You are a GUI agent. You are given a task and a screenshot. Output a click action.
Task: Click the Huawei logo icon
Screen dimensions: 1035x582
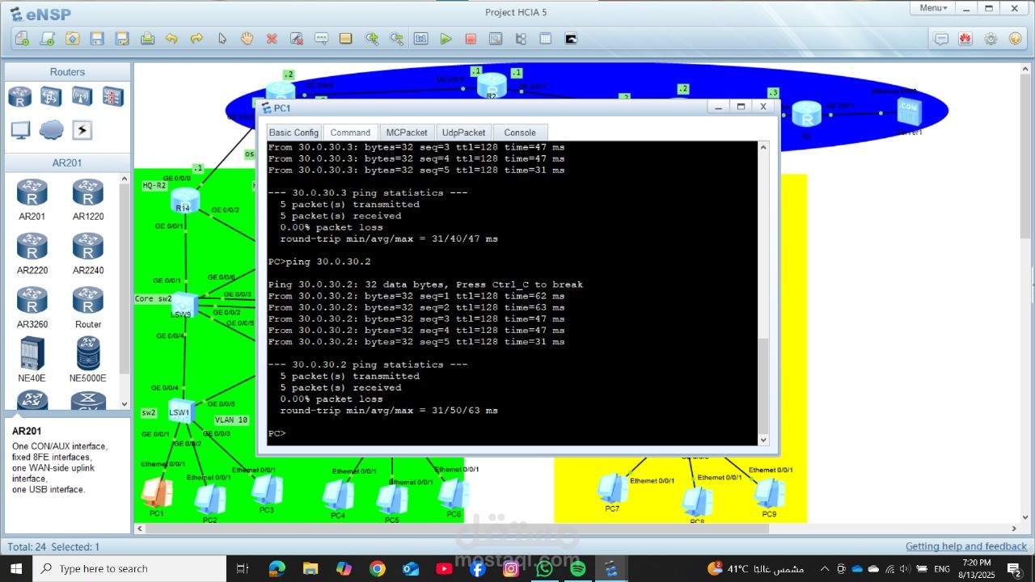(965, 38)
